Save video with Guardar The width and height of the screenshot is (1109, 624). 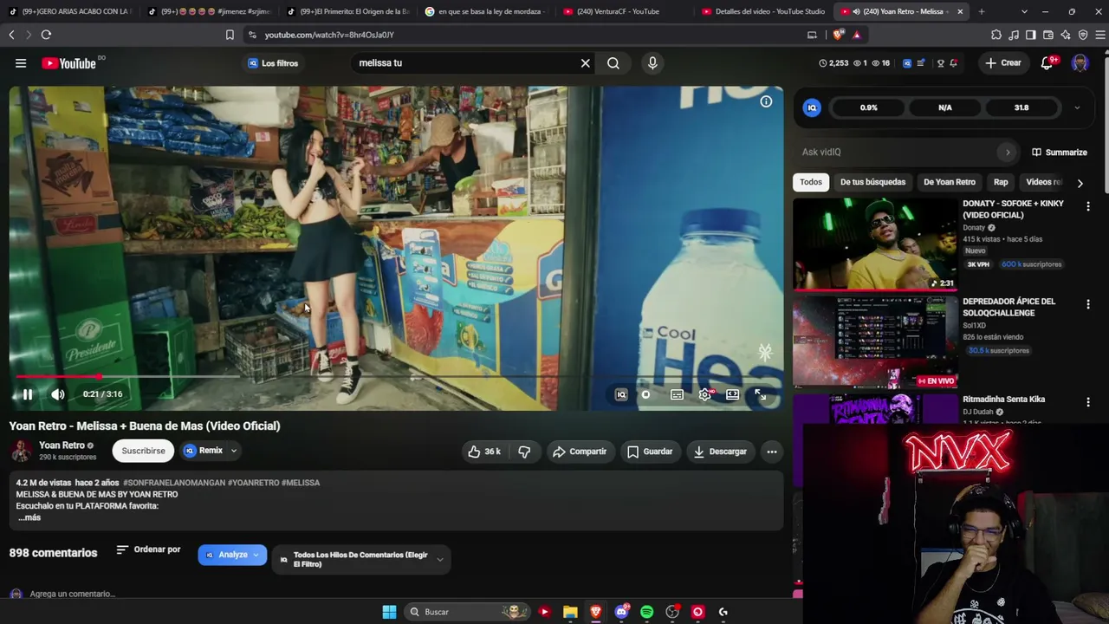[x=650, y=452]
